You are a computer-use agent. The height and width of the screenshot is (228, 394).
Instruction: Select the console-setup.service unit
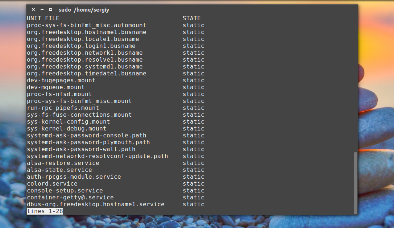coord(65,190)
